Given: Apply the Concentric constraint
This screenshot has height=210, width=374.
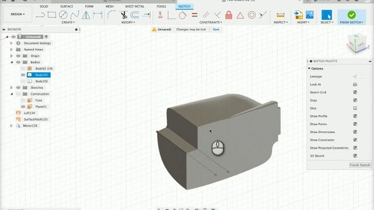Looking at the screenshot, I should point(252,15).
